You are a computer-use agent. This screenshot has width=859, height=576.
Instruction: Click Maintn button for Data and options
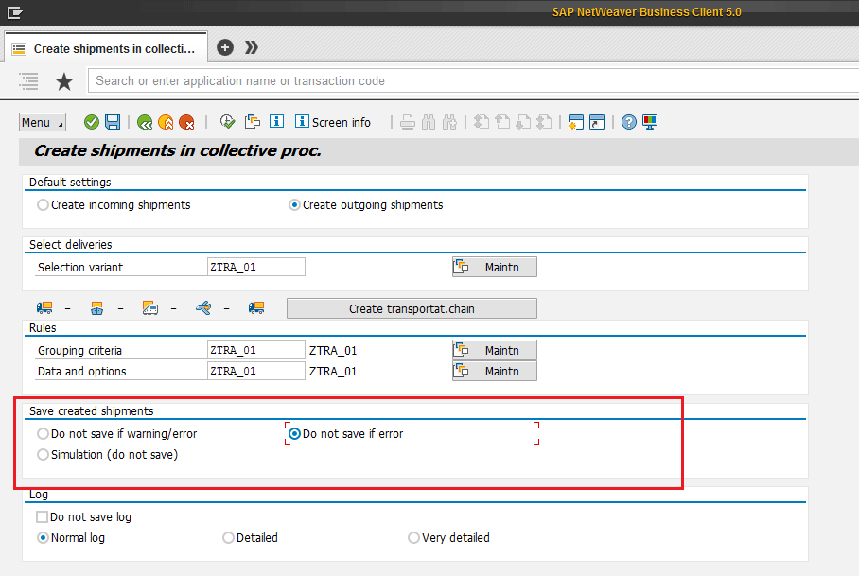(495, 371)
